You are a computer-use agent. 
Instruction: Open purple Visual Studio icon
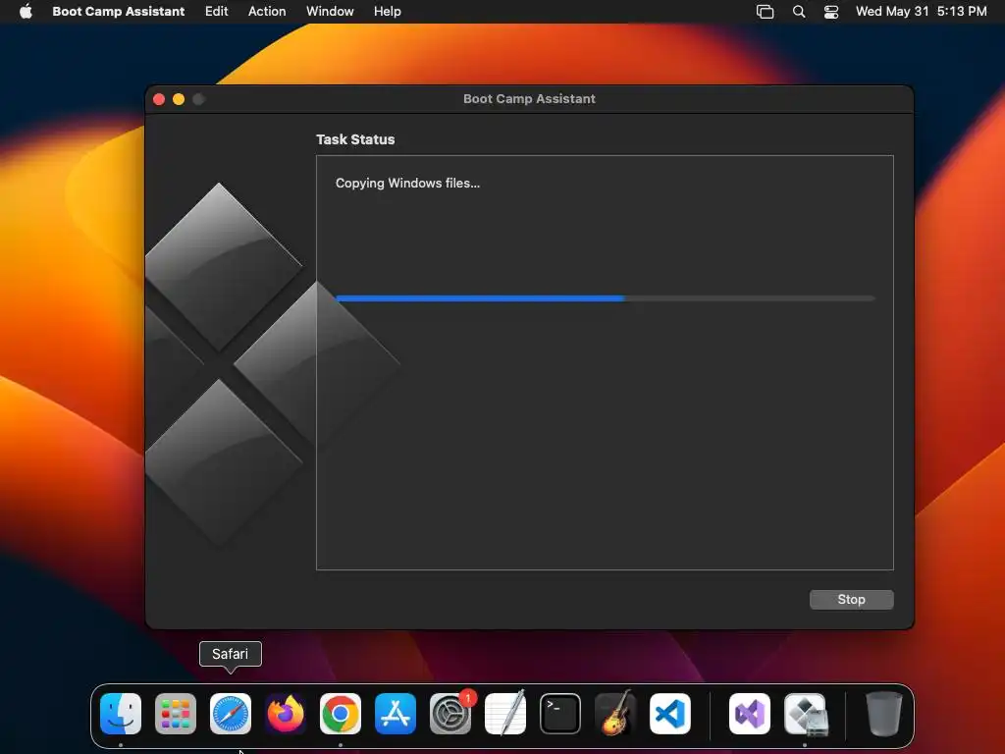point(750,714)
